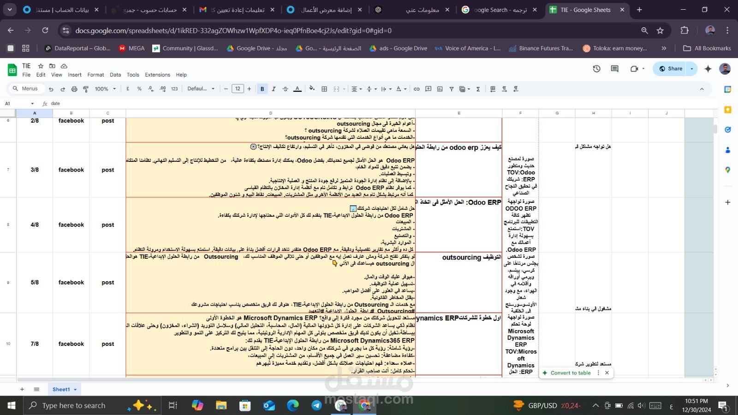The height and width of the screenshot is (415, 738).
Task: Open the File menu
Action: (26, 75)
